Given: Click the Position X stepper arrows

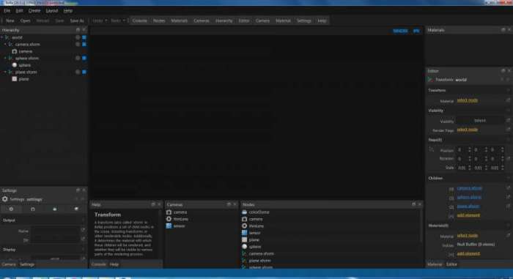Looking at the screenshot, I should (470, 150).
